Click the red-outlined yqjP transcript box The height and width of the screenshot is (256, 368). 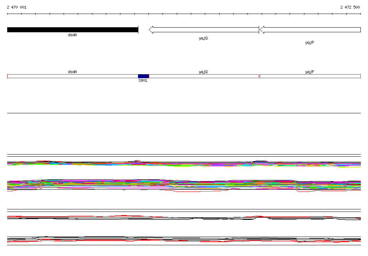310,76
